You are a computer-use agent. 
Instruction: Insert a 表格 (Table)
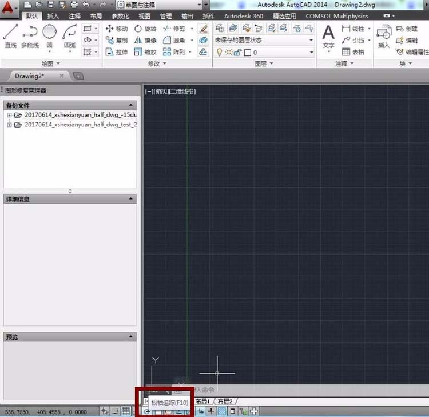pyautogui.click(x=353, y=52)
